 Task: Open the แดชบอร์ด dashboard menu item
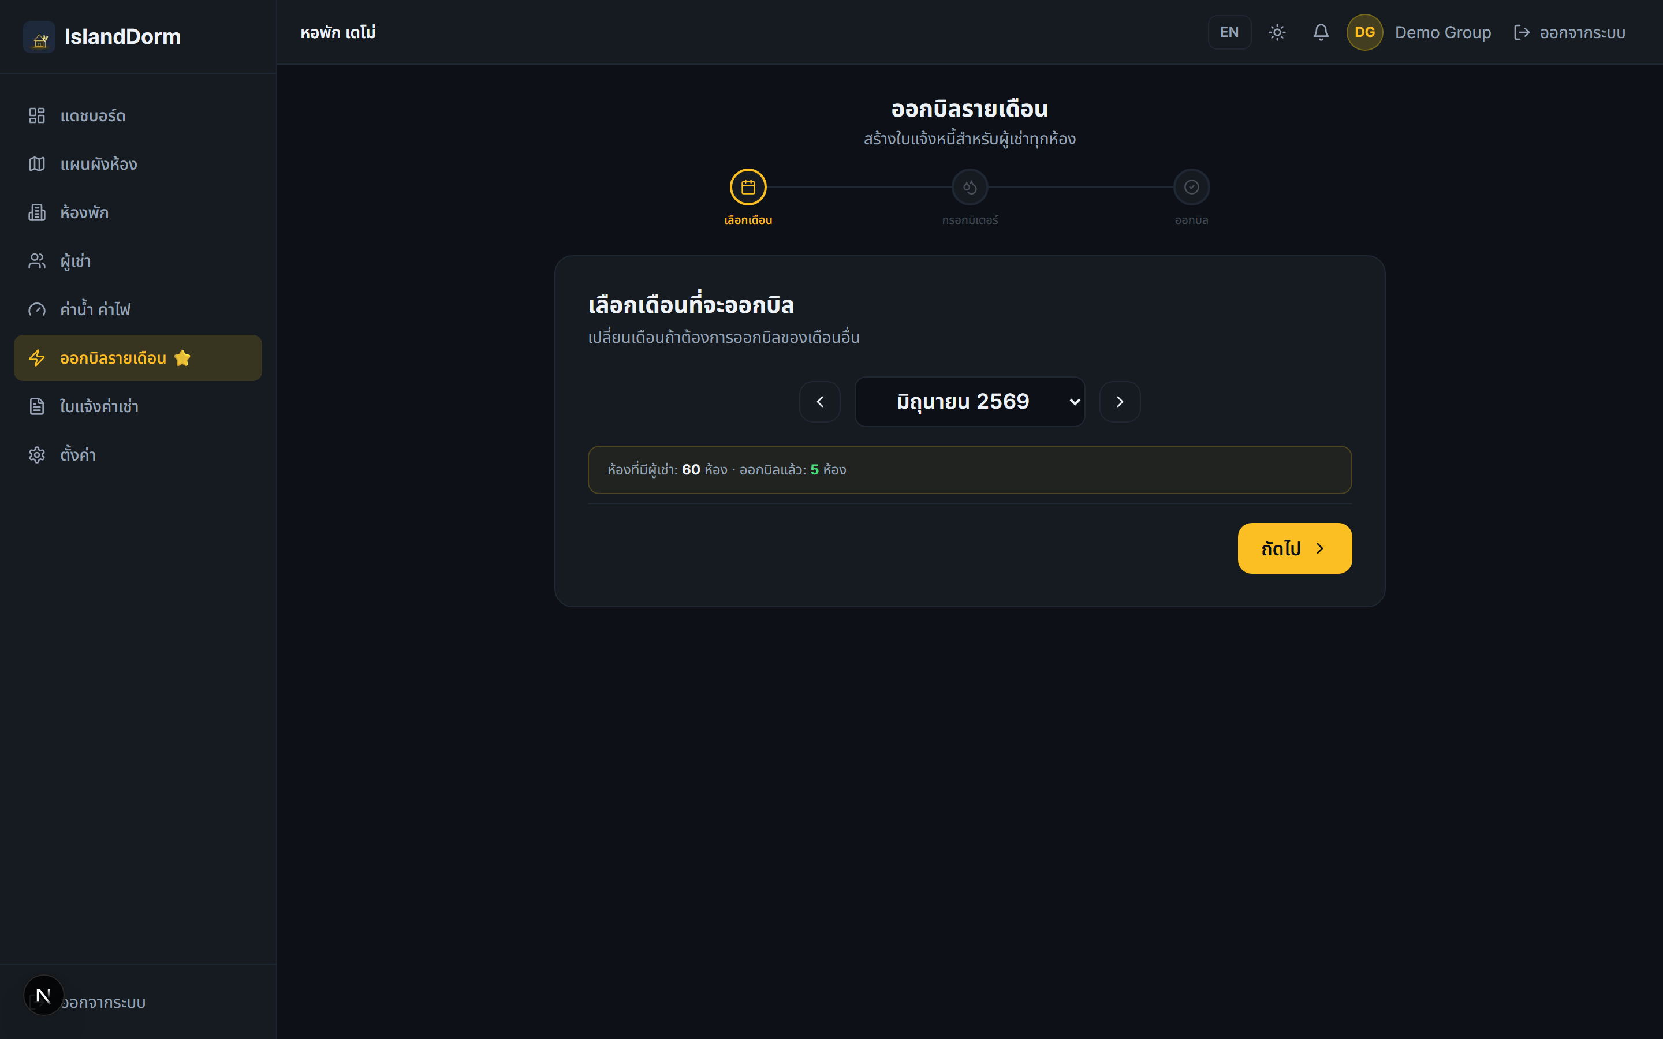[138, 115]
